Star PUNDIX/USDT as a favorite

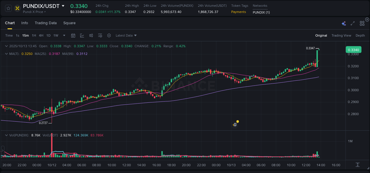point(8,8)
